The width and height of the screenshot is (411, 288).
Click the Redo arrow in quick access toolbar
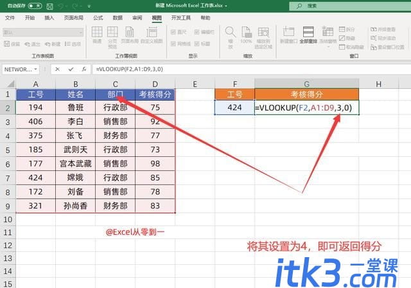(75, 6)
